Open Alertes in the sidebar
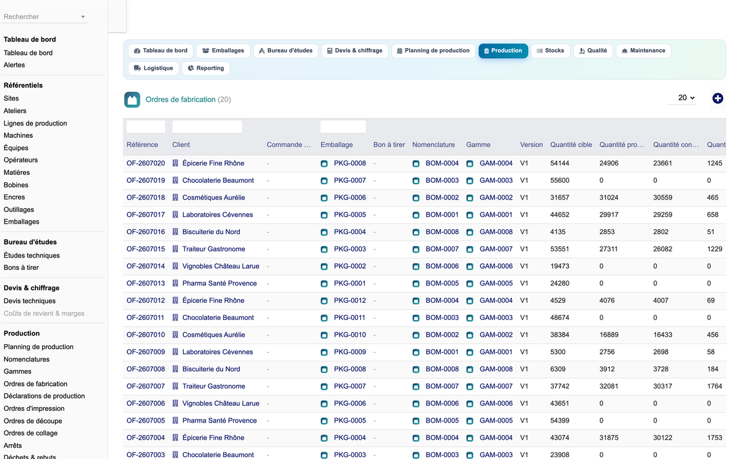This screenshot has height=459, width=742. tap(14, 65)
